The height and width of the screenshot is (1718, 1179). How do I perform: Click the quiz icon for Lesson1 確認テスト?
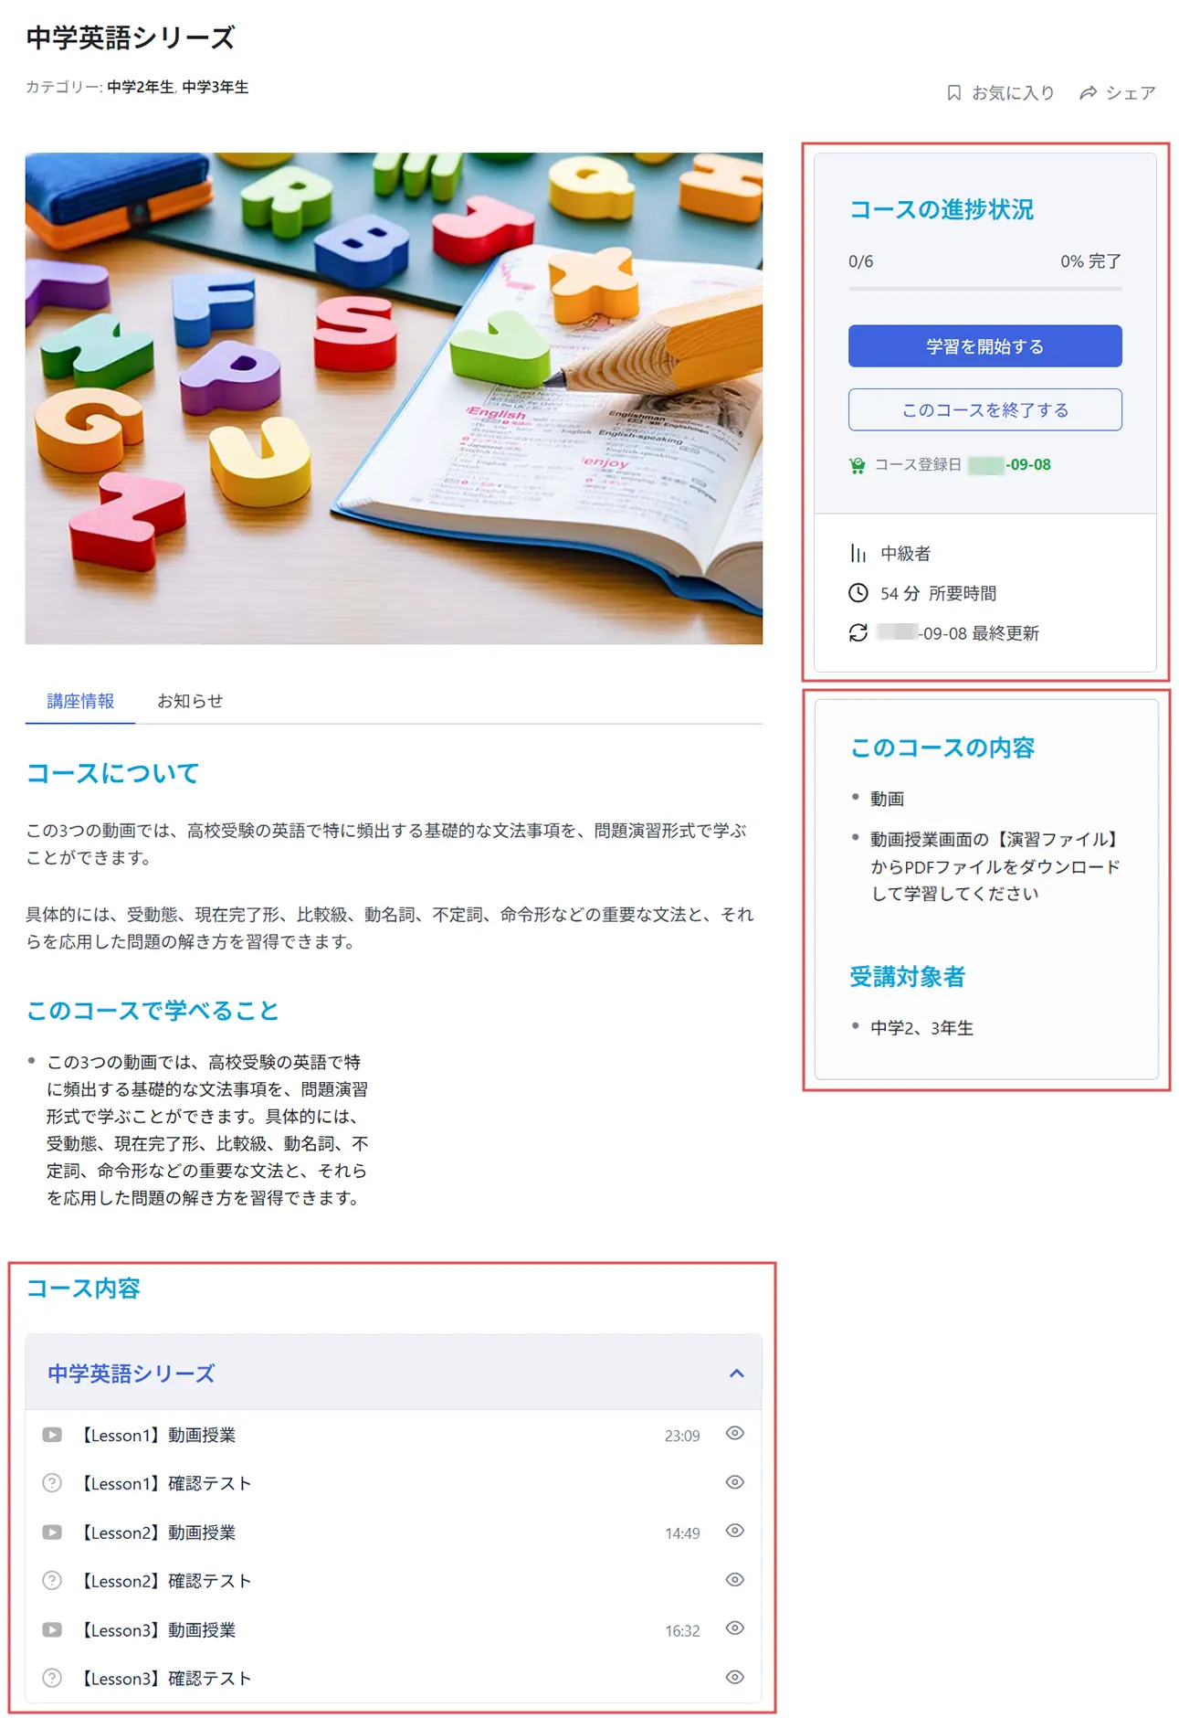(52, 1483)
